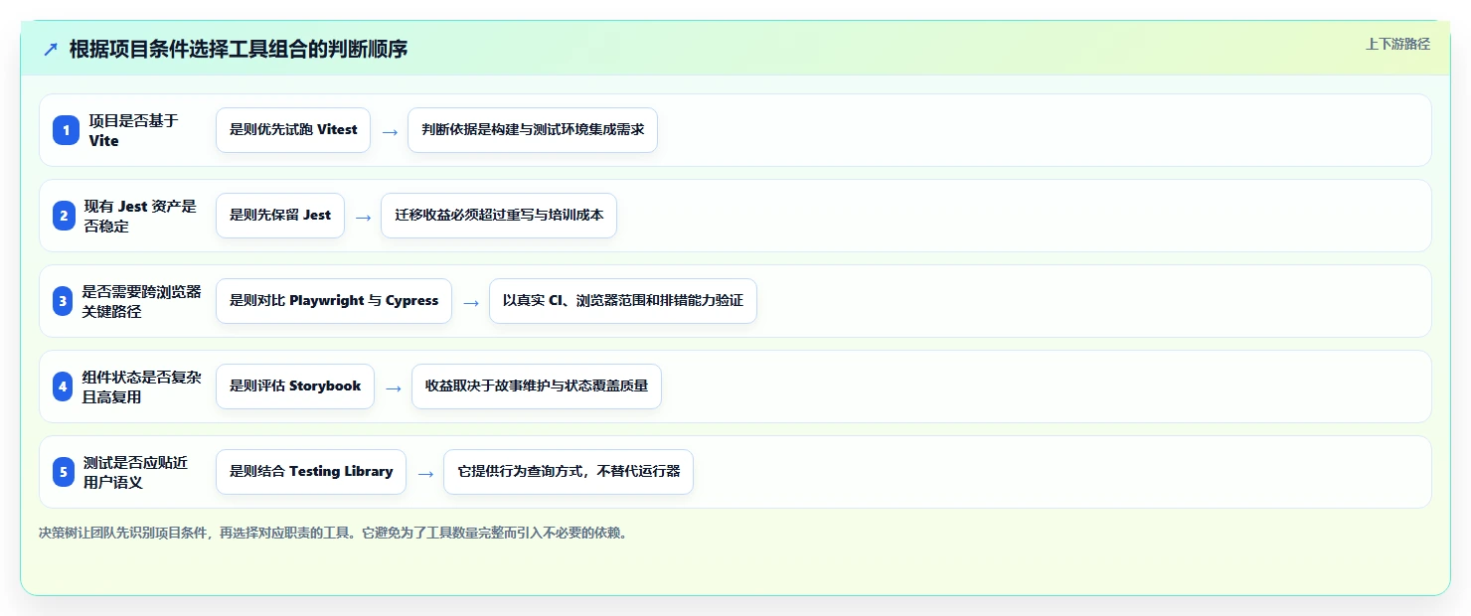The width and height of the screenshot is (1471, 616).
Task: Click the question '测试是否应贴近用户语义'
Action: pos(135,472)
